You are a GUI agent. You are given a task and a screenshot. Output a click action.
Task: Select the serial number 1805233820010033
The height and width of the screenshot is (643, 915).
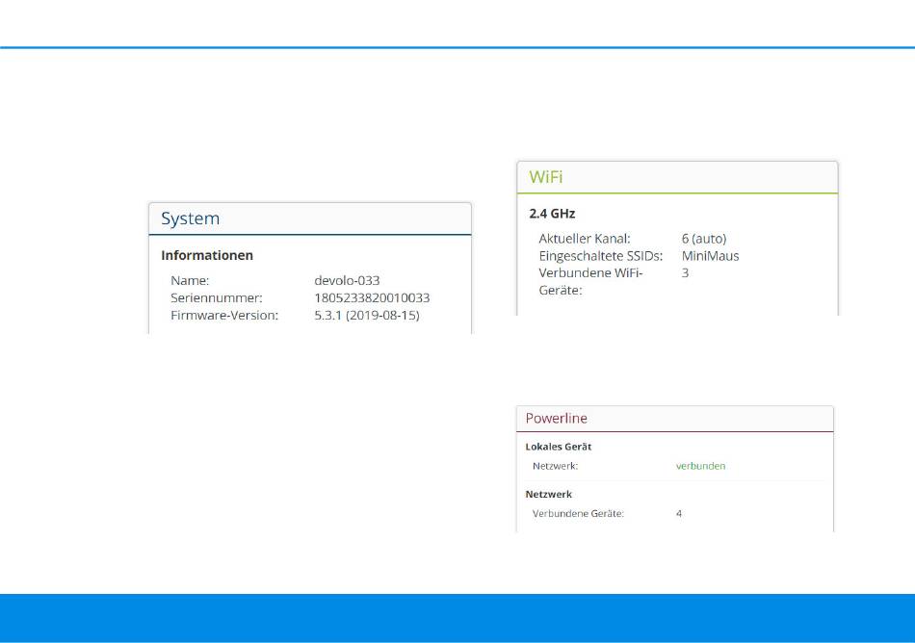(372, 297)
